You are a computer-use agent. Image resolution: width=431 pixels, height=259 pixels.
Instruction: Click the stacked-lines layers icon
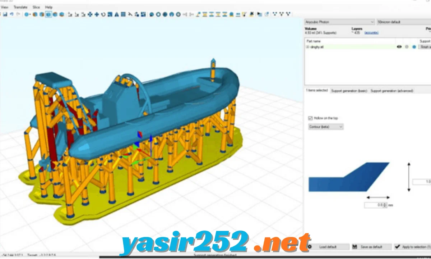123,14
